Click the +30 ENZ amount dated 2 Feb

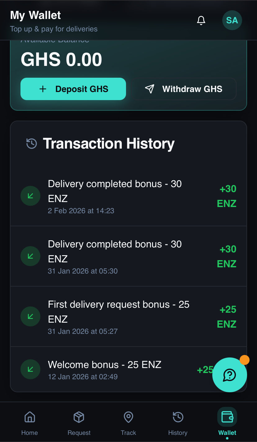(x=227, y=196)
